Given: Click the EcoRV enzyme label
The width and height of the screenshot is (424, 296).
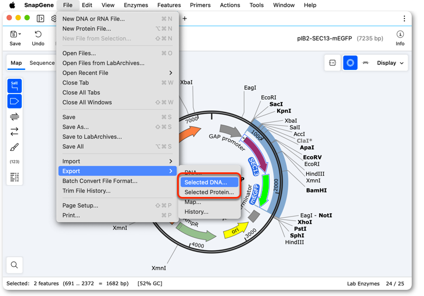Looking at the screenshot, I should click(312, 157).
